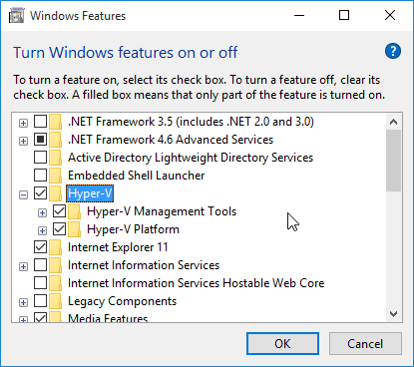The image size is (414, 367).
Task: Enable the Legacy Components checkbox
Action: pyautogui.click(x=40, y=301)
